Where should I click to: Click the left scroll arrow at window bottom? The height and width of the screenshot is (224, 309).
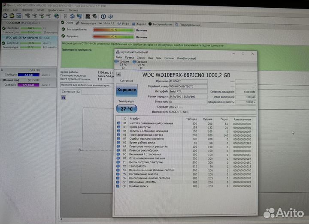pyautogui.click(x=61, y=219)
